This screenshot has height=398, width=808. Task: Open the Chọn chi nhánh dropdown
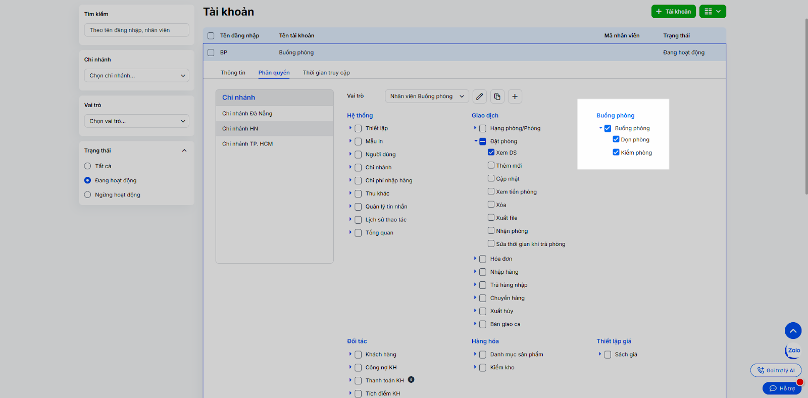click(x=136, y=76)
